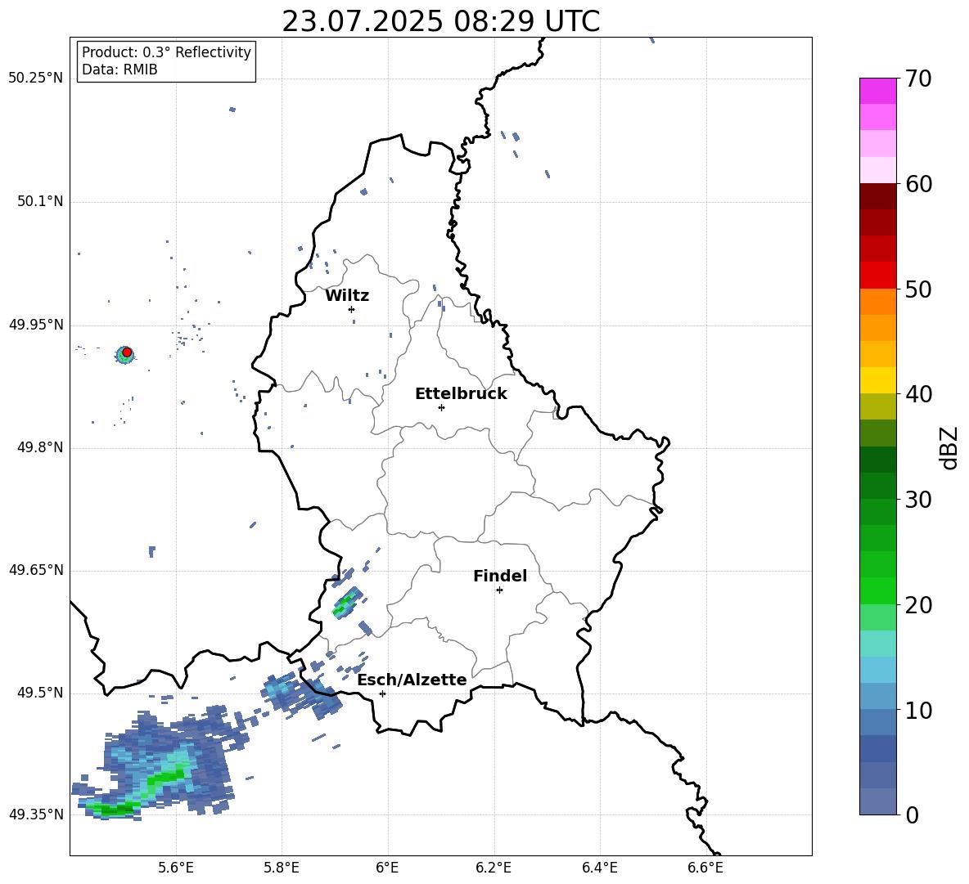Click the 20 colorbar tick label
Image resolution: width=969 pixels, height=884 pixels.
[x=918, y=605]
